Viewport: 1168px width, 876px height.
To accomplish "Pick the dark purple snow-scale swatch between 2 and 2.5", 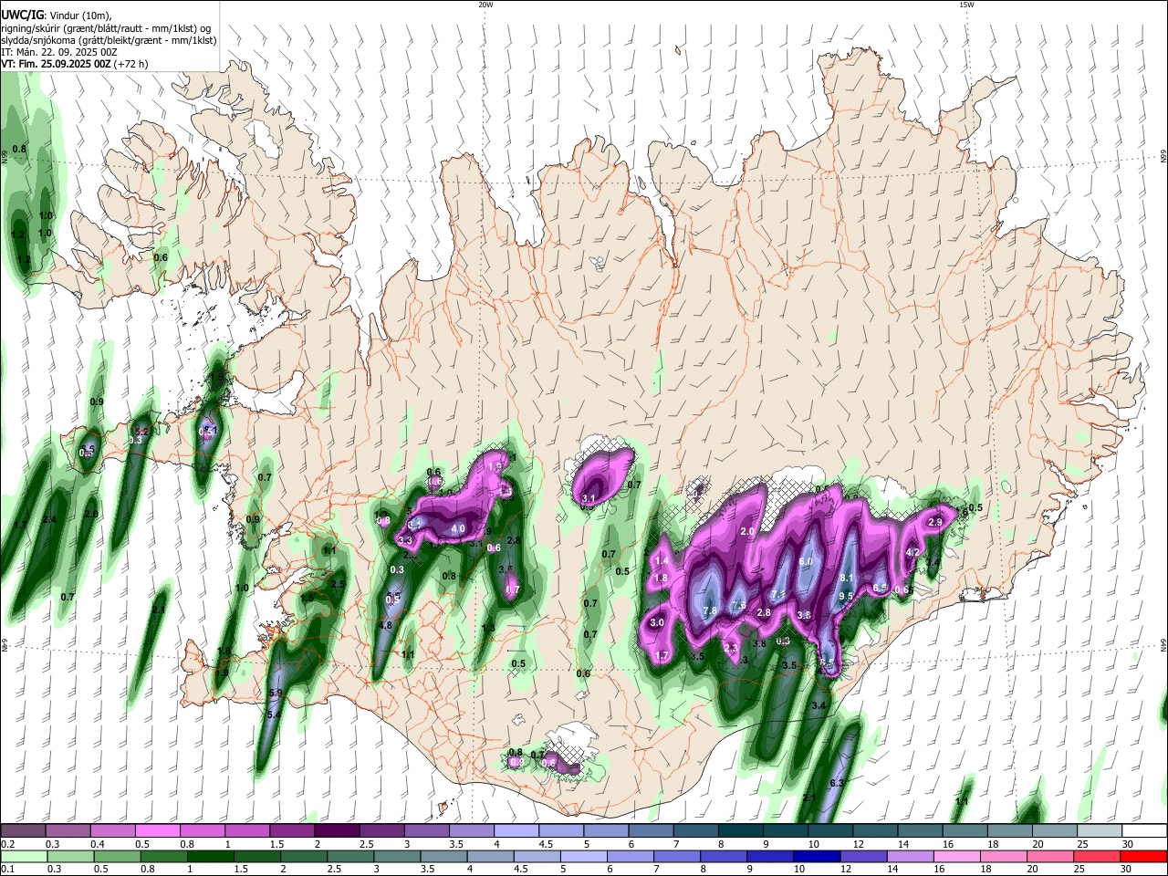I will 336,831.
